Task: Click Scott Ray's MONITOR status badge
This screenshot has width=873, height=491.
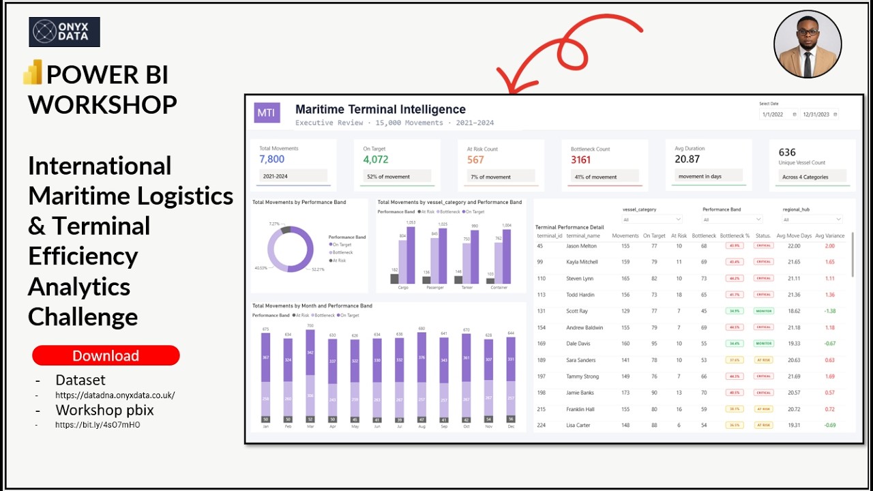Action: tap(763, 311)
